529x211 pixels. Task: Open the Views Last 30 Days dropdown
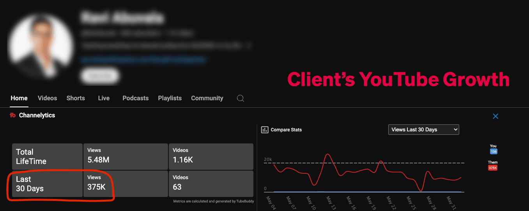[423, 130]
